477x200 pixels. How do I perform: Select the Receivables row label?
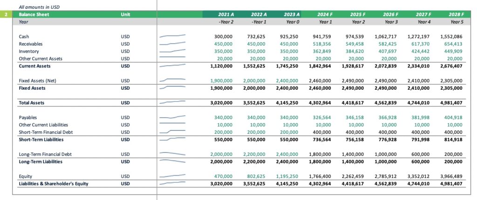pos(31,44)
